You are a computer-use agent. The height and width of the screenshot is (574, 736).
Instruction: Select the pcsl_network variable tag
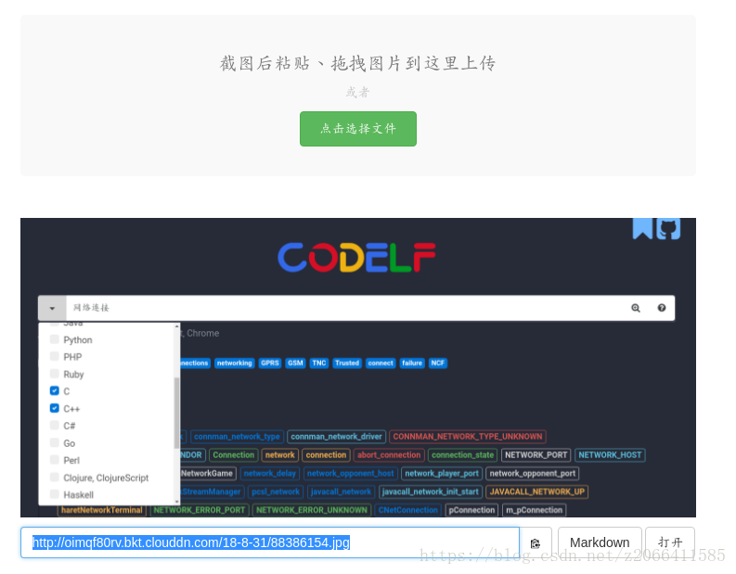coord(276,491)
